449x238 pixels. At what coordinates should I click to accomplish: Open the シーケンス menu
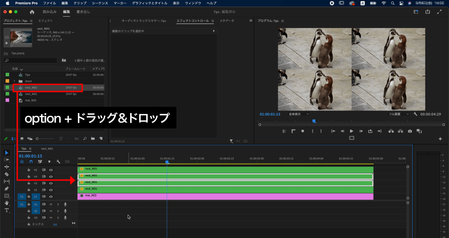(100, 3)
